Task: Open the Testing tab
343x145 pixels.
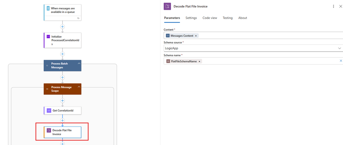Action: coord(227,18)
